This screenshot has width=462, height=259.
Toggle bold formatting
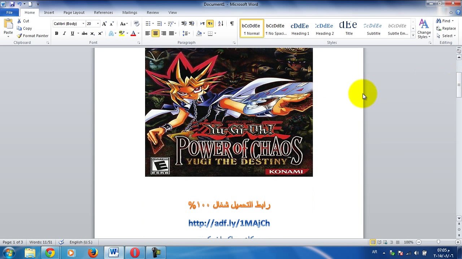coord(56,33)
